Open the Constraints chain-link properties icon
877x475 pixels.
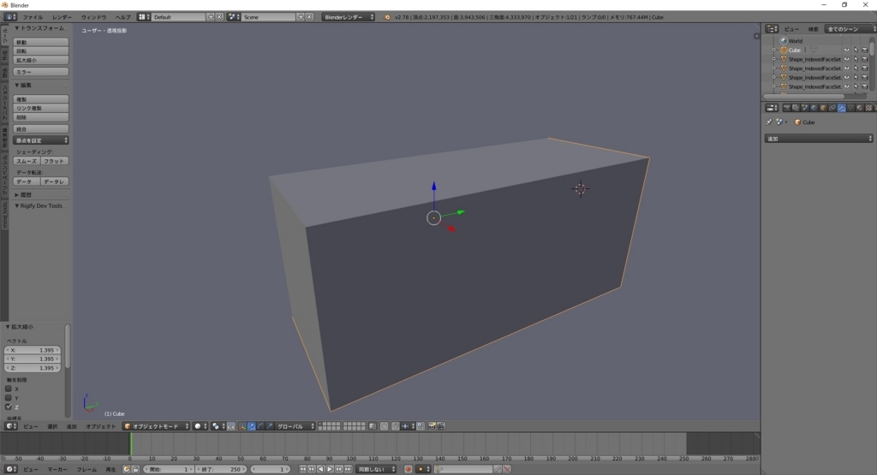(832, 108)
